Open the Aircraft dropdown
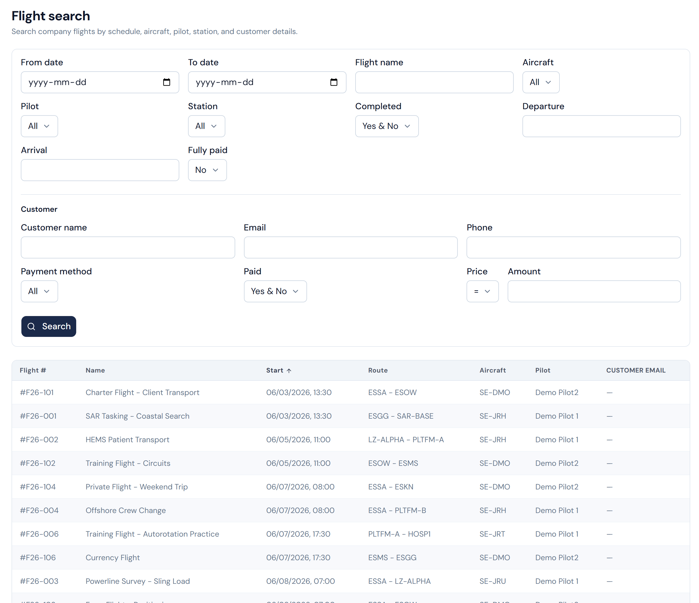The height and width of the screenshot is (603, 699). [541, 82]
